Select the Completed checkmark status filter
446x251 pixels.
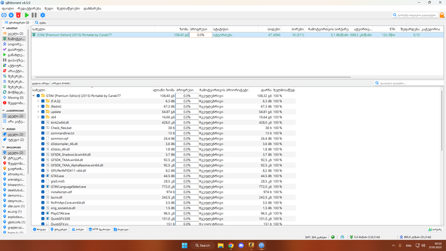tap(14, 50)
